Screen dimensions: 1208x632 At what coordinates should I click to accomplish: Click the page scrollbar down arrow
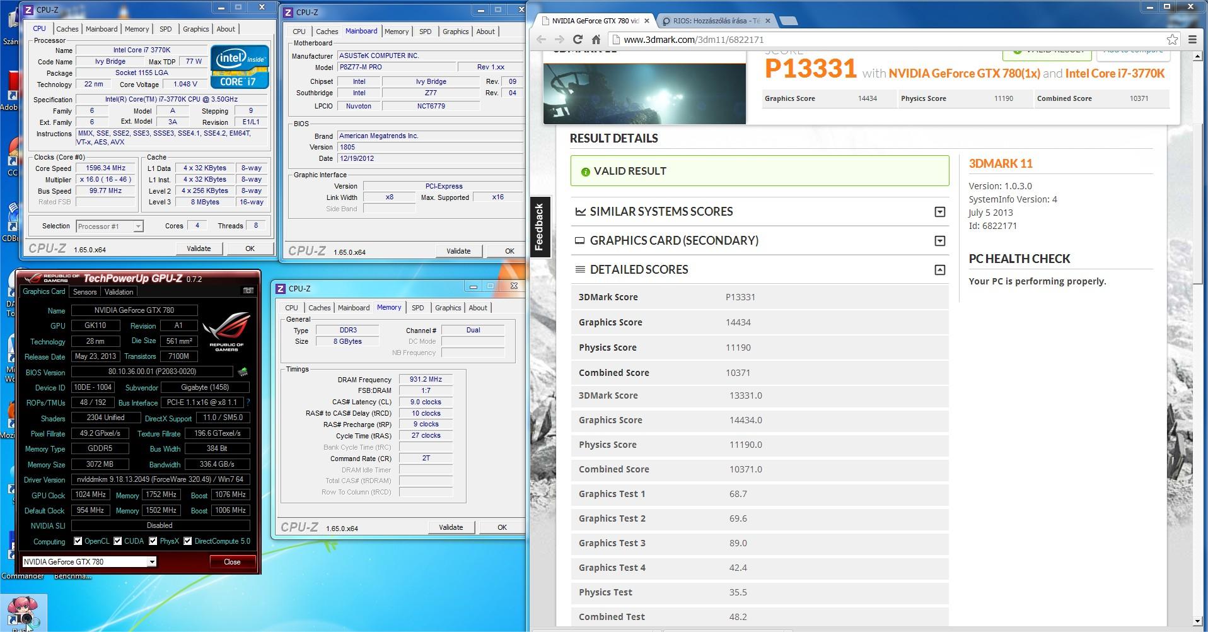click(1198, 621)
